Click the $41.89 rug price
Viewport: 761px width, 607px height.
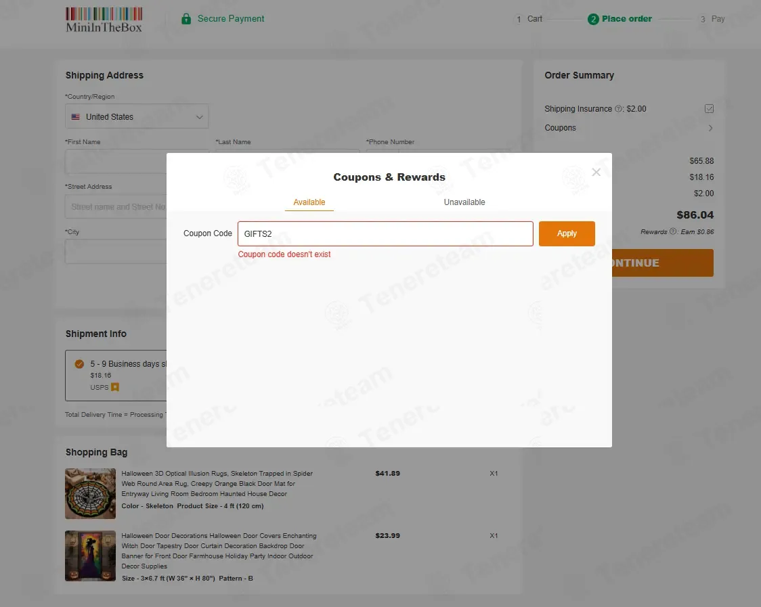pyautogui.click(x=388, y=474)
